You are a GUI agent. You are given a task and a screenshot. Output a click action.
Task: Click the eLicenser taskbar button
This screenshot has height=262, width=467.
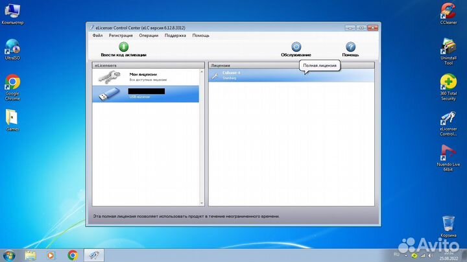point(94,256)
